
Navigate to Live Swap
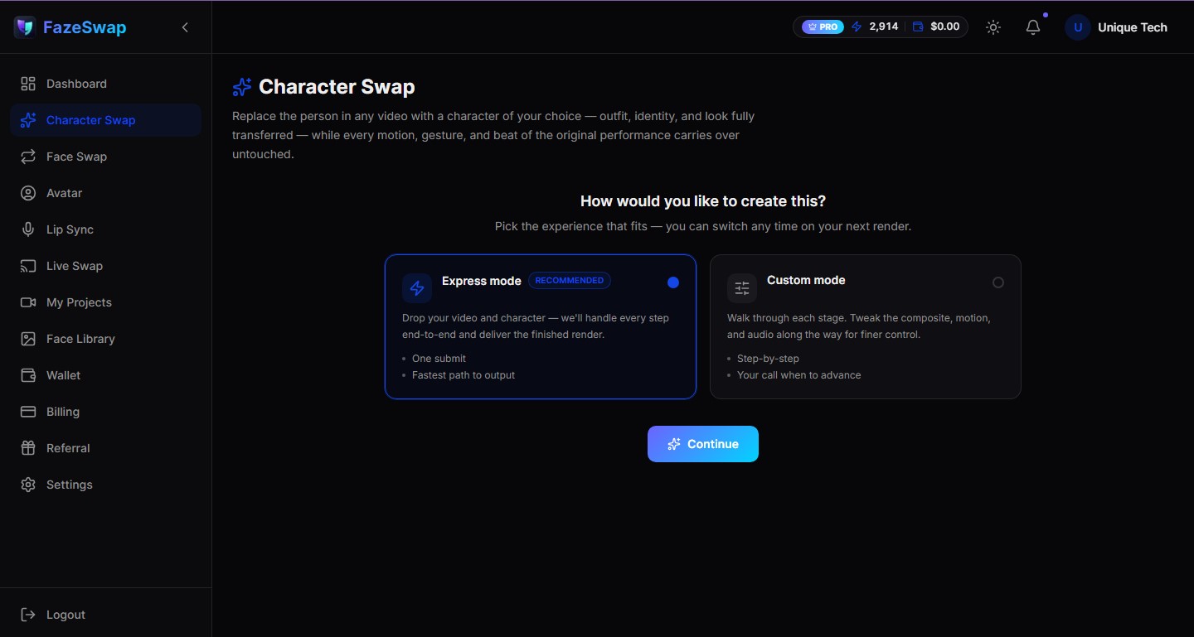(x=75, y=266)
